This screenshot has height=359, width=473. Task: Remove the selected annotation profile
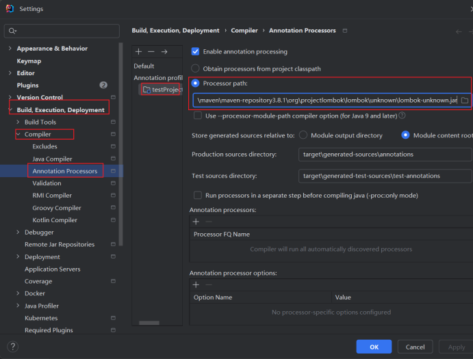(151, 51)
